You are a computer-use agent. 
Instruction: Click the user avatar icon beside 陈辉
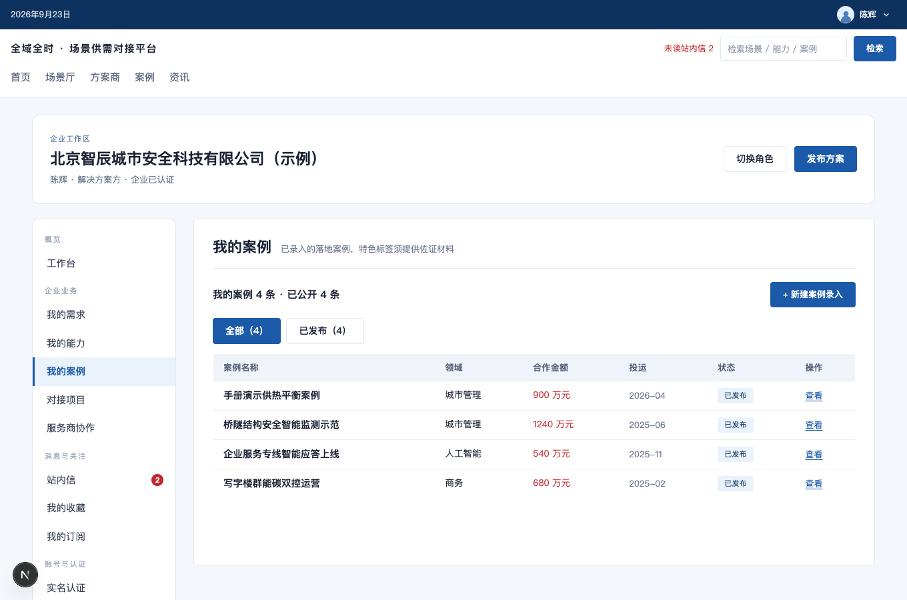(846, 15)
